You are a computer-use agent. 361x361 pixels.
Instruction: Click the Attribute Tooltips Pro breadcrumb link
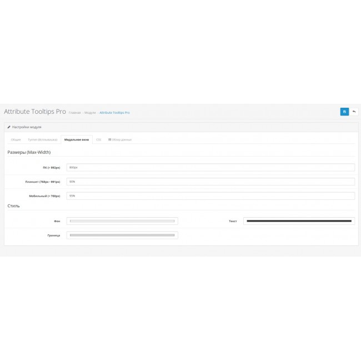click(114, 113)
